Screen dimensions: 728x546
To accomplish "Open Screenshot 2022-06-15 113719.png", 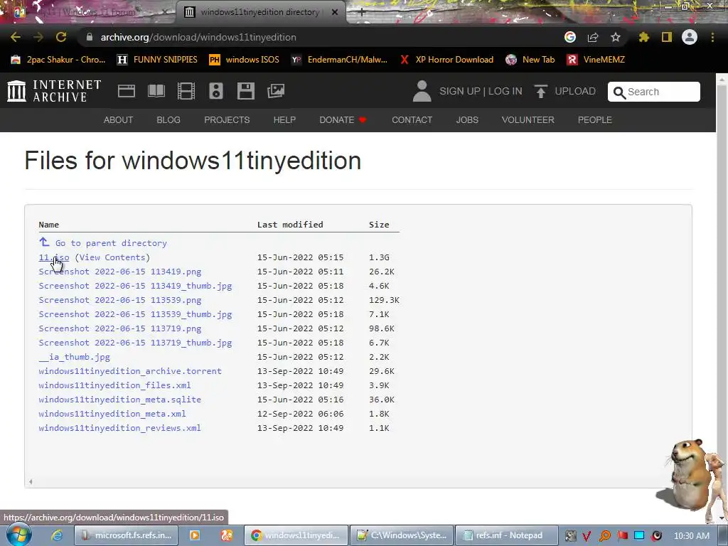I will pyautogui.click(x=119, y=328).
